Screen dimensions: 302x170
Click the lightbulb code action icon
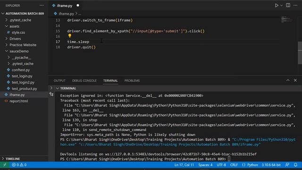[x=69, y=36]
